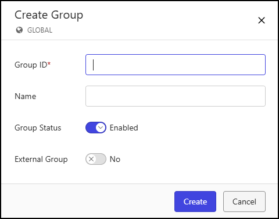Click the Enabled status text

point(124,128)
